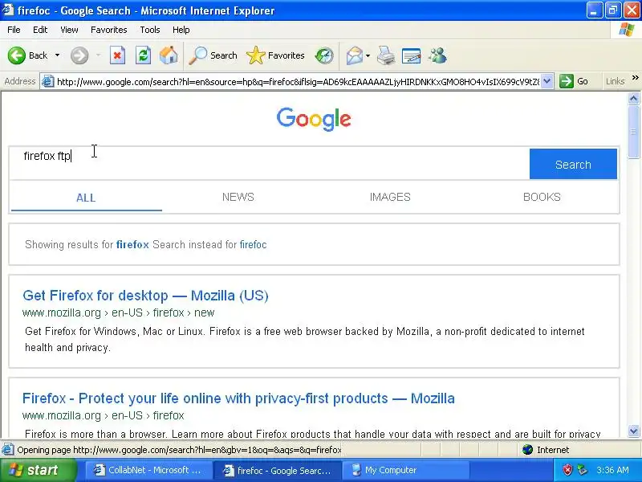Select the ALL results tab
The image size is (642, 482).
pyautogui.click(x=86, y=198)
